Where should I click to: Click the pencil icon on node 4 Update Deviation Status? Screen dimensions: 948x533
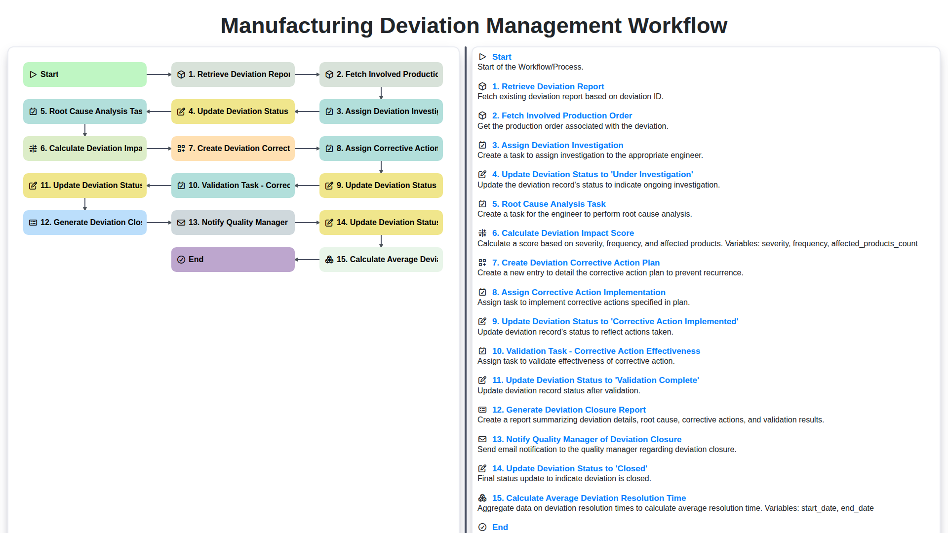[181, 112]
